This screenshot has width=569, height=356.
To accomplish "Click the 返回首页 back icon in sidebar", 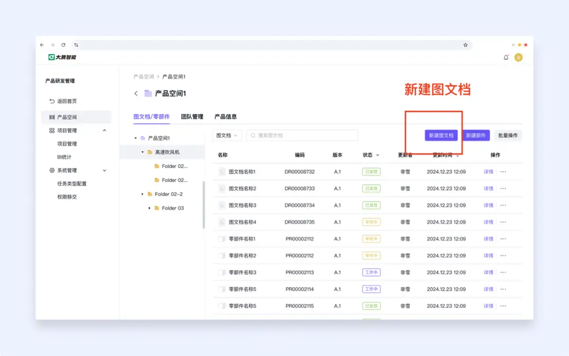I will coord(52,101).
